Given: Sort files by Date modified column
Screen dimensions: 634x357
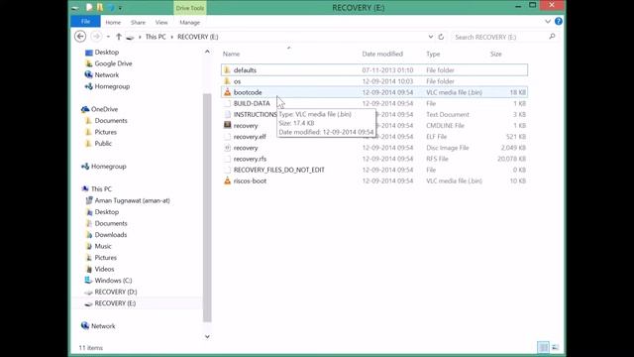Looking at the screenshot, I should click(382, 54).
